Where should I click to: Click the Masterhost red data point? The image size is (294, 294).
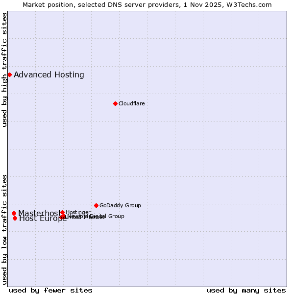[14, 213]
